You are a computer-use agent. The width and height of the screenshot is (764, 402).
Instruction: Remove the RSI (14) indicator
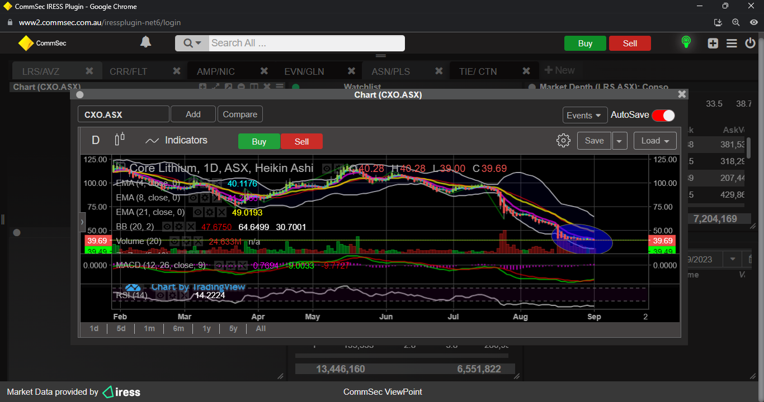coord(183,295)
